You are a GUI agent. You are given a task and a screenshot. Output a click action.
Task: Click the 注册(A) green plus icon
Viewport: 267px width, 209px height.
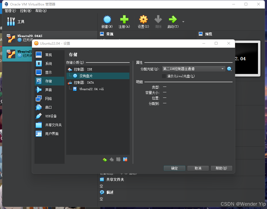point(124,19)
